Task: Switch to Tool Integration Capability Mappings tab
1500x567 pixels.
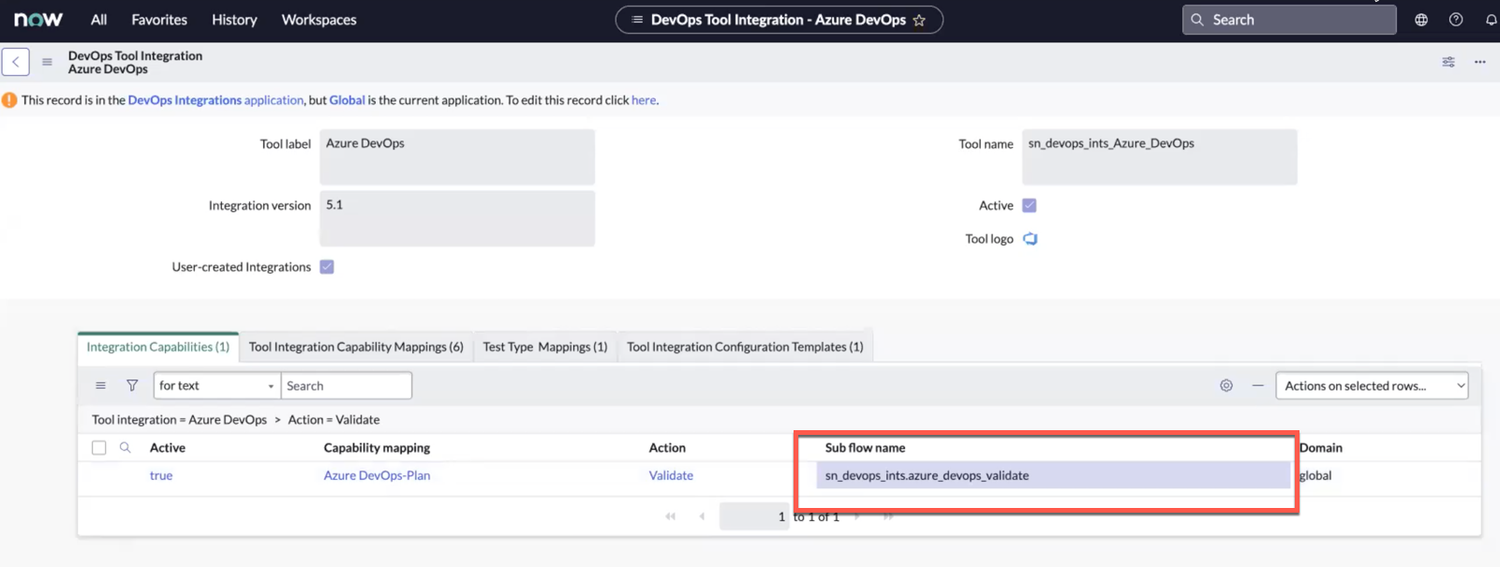Action: click(356, 347)
